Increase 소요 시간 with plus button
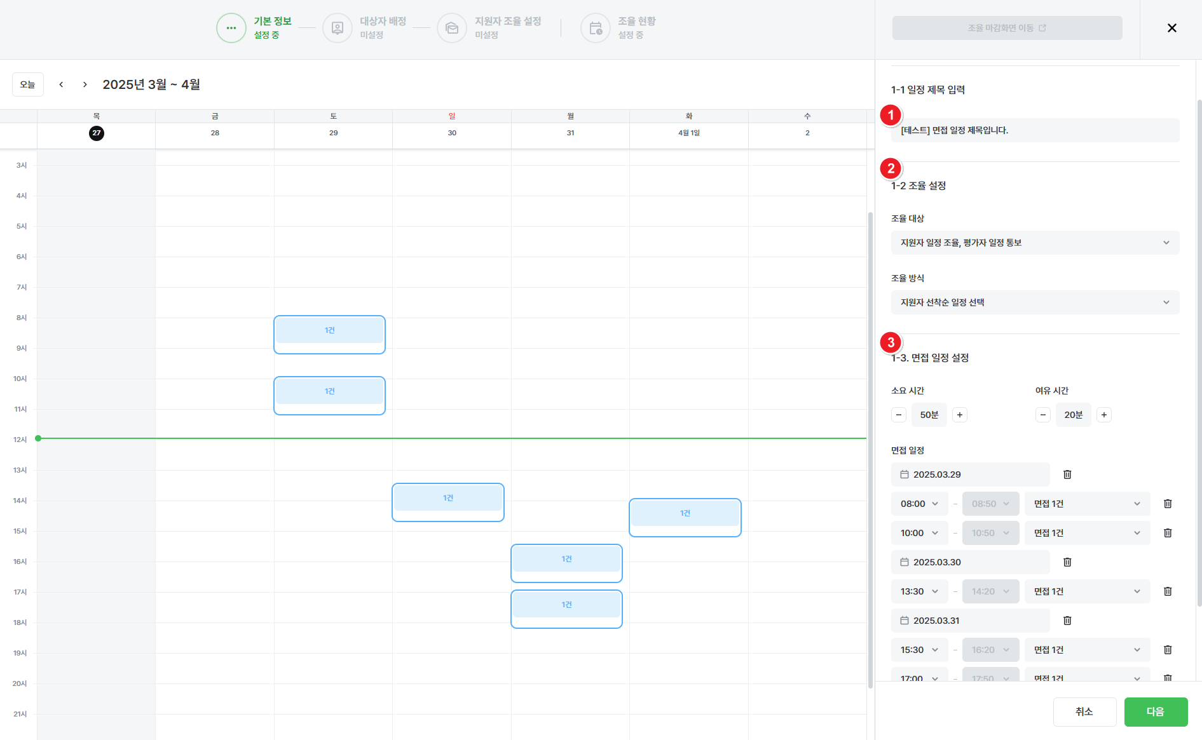Viewport: 1202px width, 740px height. pos(960,415)
